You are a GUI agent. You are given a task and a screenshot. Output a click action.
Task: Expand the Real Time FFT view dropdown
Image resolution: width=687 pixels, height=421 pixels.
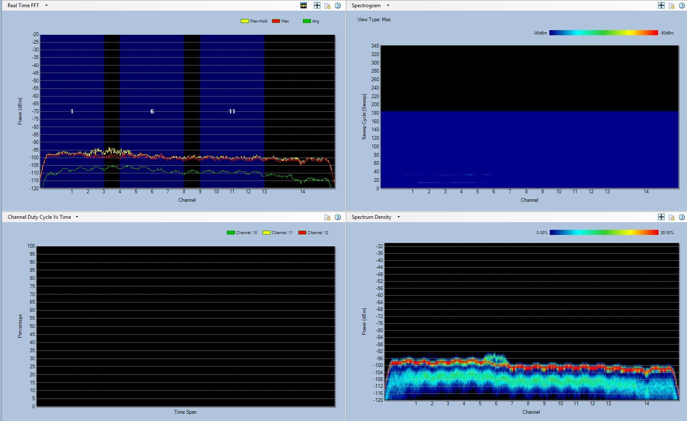point(46,6)
